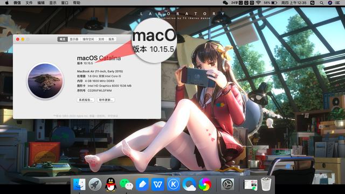Activate Siri from the menu bar
The width and height of the screenshot is (345, 194).
330,3
